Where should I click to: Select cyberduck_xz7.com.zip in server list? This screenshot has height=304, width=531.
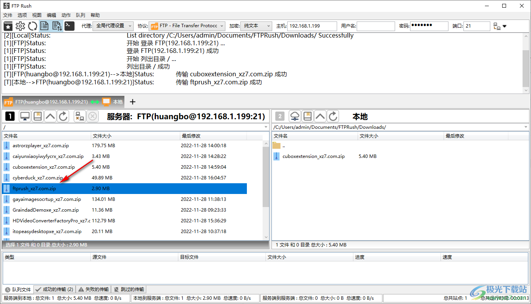point(124,178)
